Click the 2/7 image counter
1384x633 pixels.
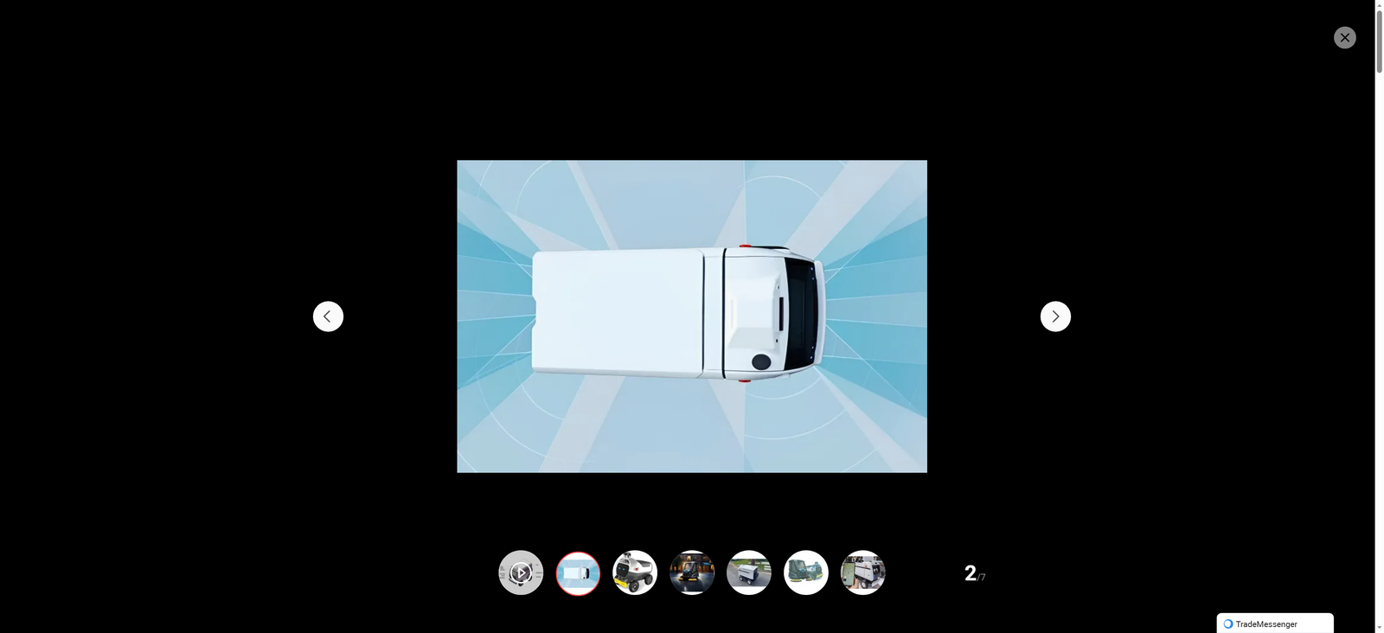(974, 573)
